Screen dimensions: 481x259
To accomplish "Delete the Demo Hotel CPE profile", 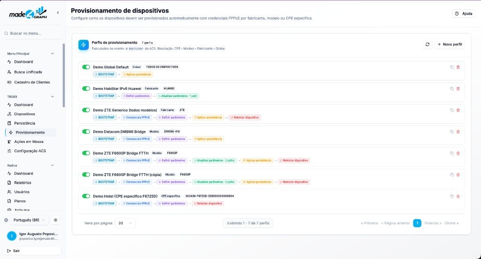I will (x=458, y=196).
